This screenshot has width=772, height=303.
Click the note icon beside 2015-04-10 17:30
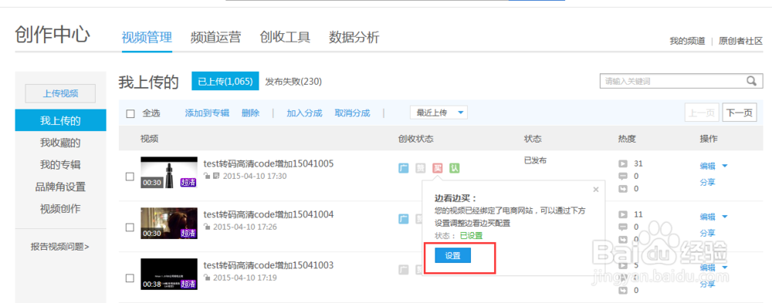216,176
